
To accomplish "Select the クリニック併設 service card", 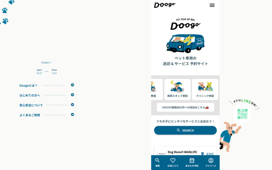I will tap(205, 89).
